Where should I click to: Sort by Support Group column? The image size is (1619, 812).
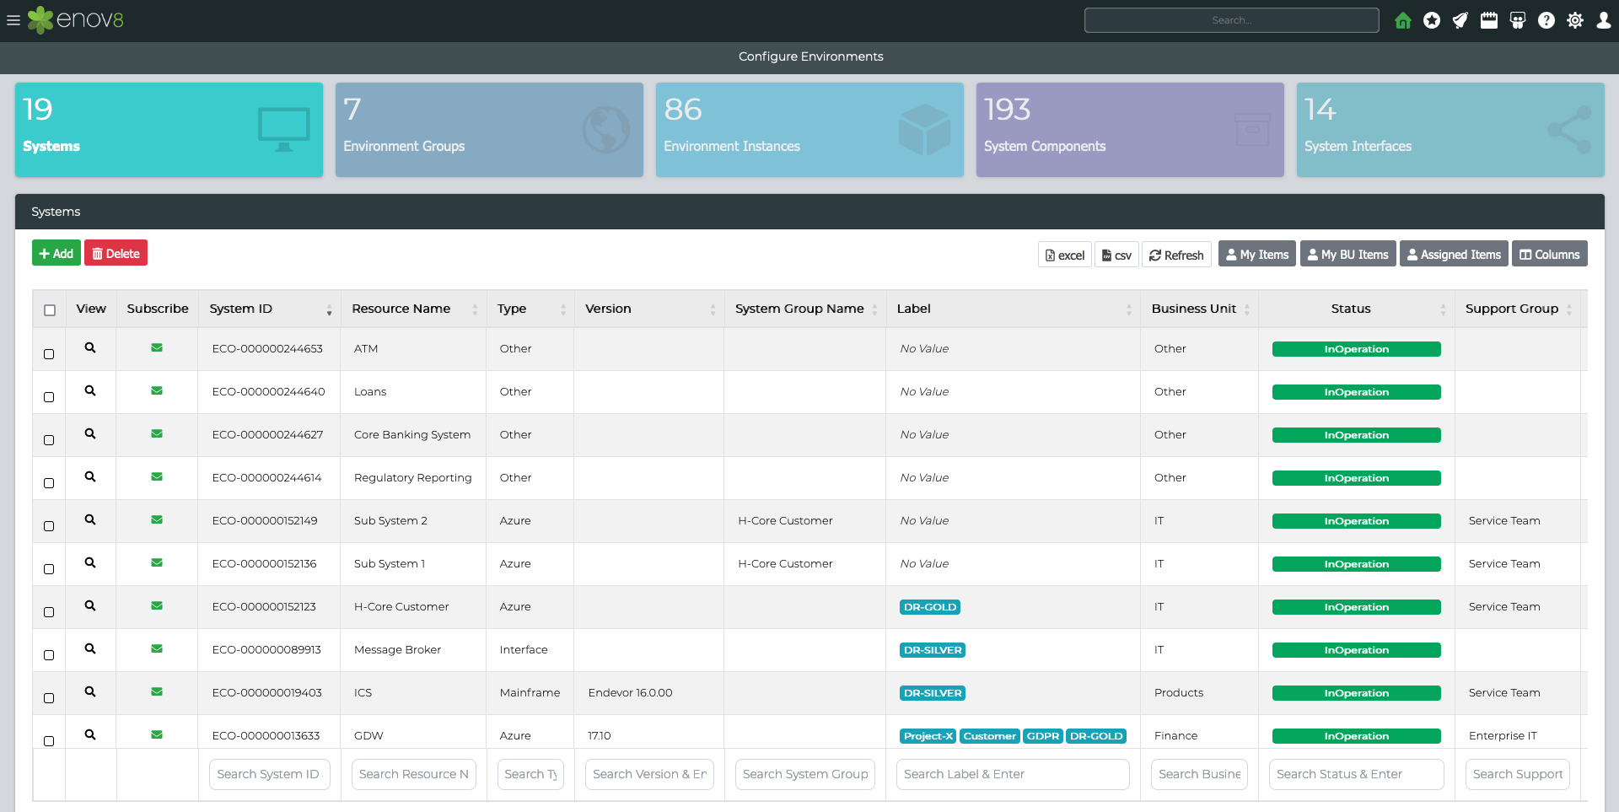[x=1518, y=309]
